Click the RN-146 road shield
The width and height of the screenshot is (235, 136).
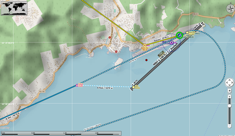coord(42,91)
